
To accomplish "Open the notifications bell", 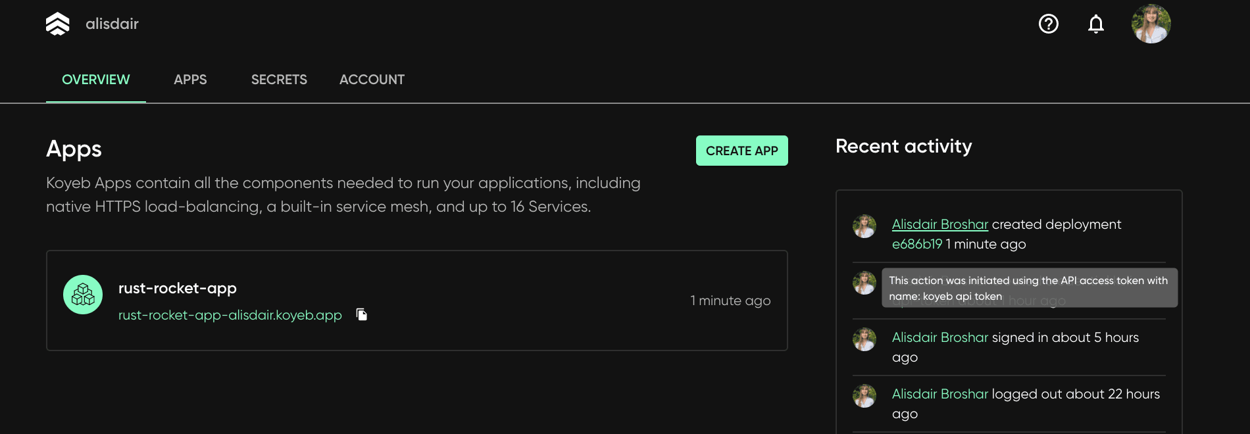I will click(x=1096, y=24).
